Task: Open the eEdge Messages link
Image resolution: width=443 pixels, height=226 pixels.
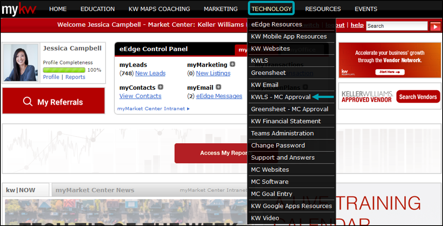Action: point(219,96)
